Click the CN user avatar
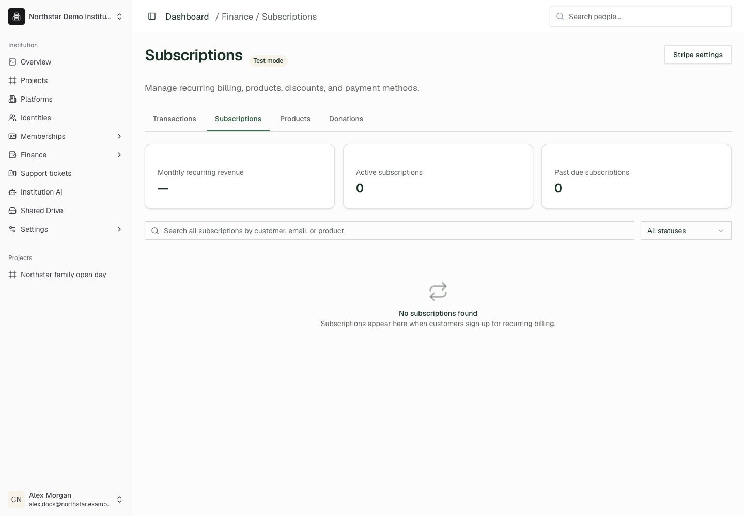 tap(17, 499)
